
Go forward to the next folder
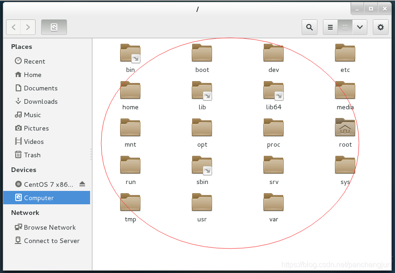(28, 27)
